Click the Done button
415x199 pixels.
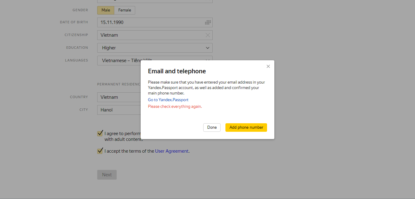[212, 128]
